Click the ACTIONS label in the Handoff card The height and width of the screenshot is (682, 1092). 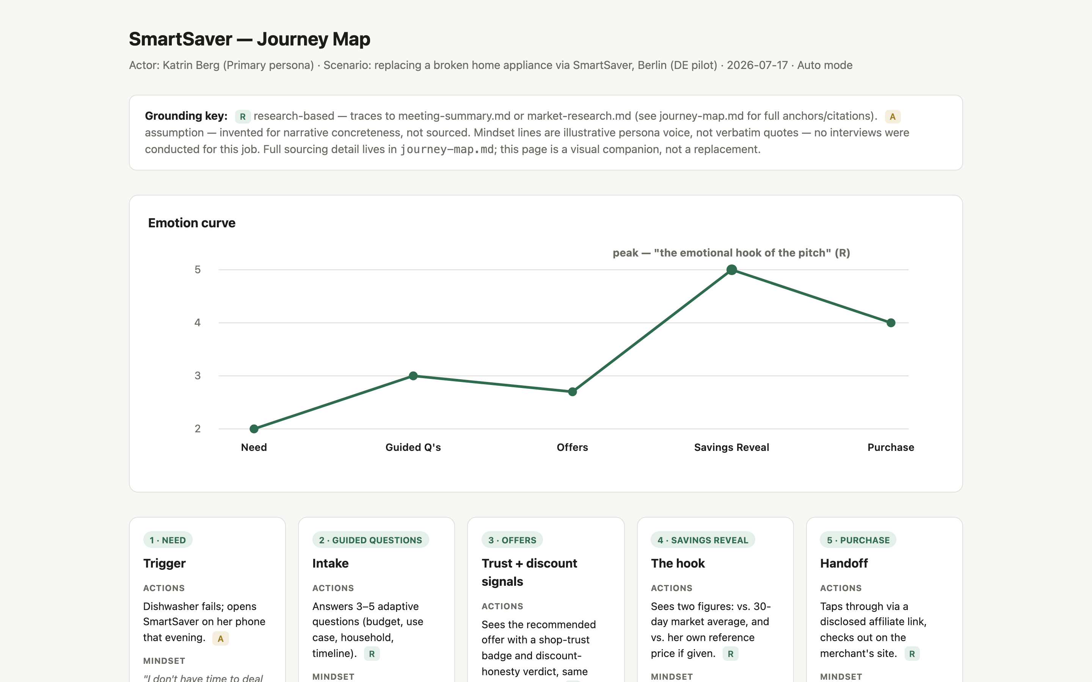841,588
